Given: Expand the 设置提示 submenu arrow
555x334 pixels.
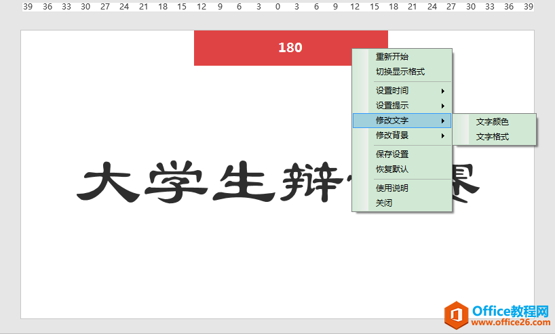Looking at the screenshot, I should (x=443, y=106).
